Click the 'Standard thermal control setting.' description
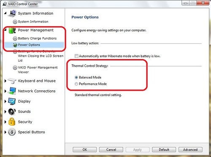 [98, 95]
